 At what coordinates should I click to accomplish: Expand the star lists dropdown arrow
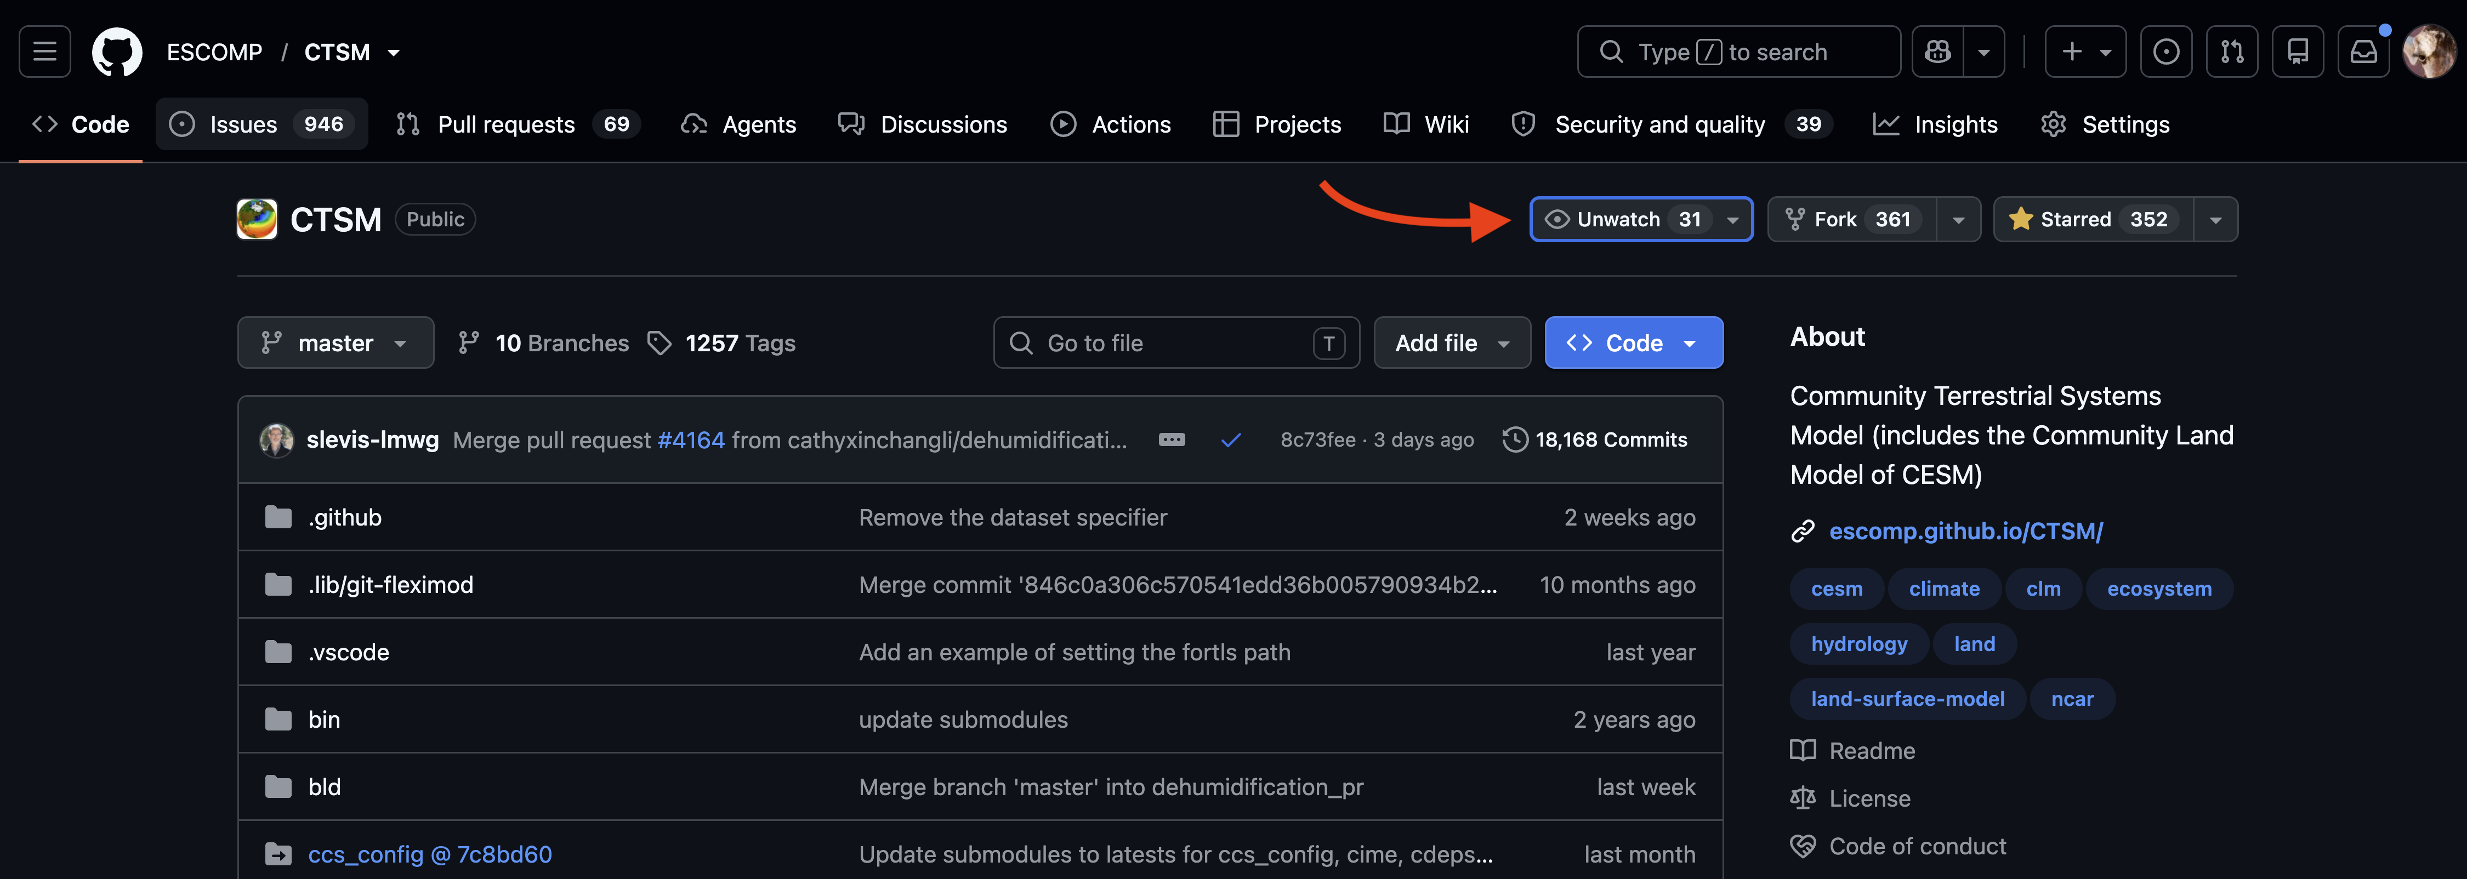click(x=2215, y=219)
